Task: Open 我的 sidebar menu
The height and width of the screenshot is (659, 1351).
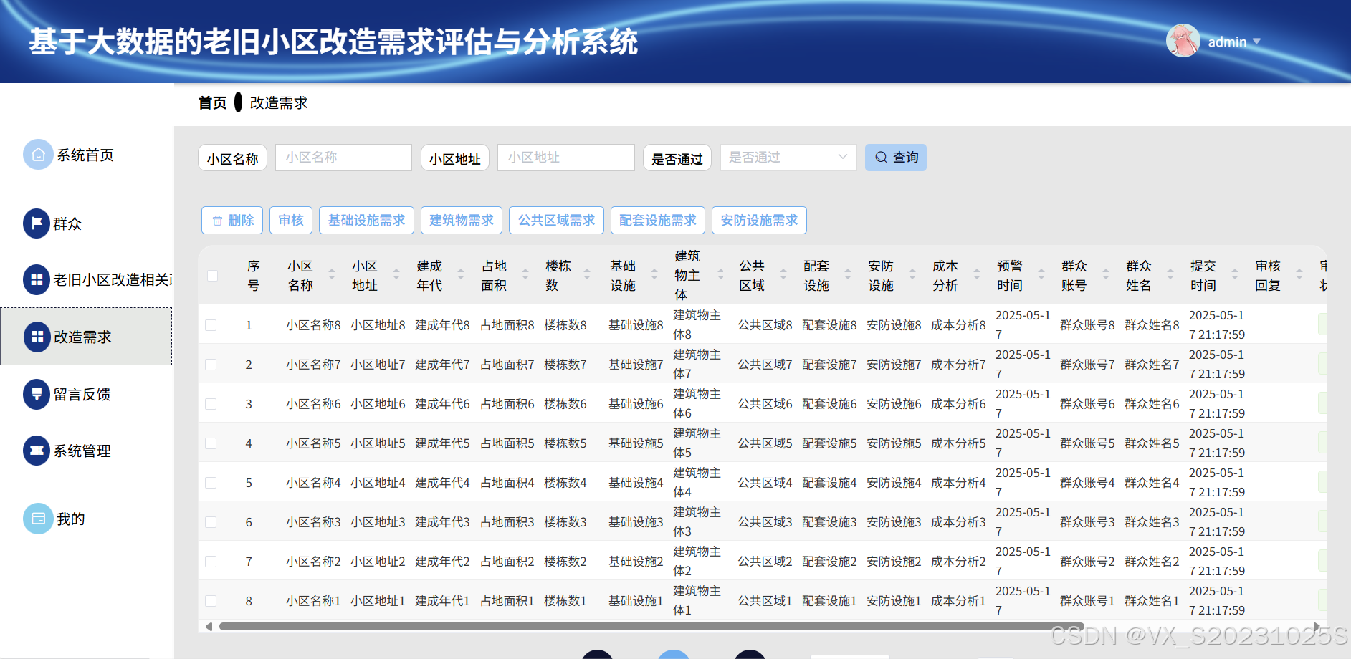Action: point(70,519)
